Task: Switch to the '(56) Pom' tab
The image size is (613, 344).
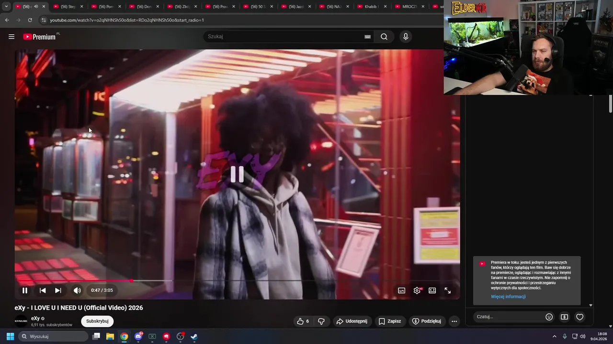Action: tap(106, 7)
